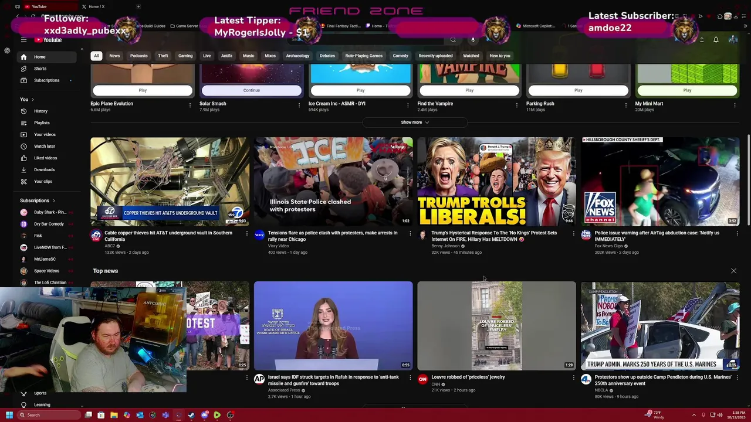Screen dimensions: 751x422
Task: Open Steam from the taskbar
Action: coord(191,415)
